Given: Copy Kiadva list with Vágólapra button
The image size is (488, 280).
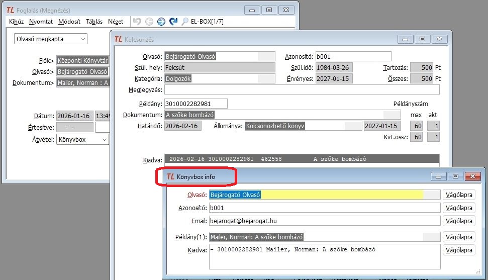Looking at the screenshot, I should pyautogui.click(x=458, y=250).
